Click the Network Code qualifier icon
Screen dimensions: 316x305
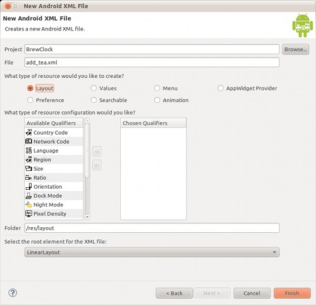click(28, 141)
